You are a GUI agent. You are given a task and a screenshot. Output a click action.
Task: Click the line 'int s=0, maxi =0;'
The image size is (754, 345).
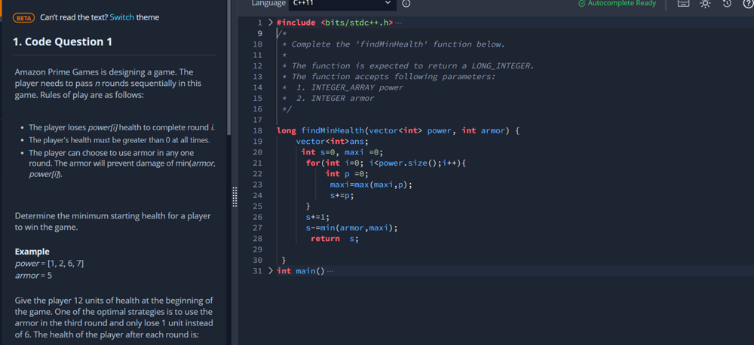point(342,152)
